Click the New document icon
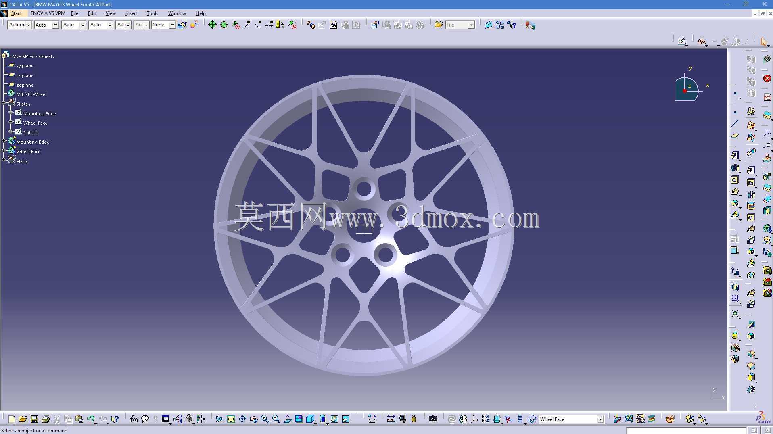This screenshot has width=773, height=434. tap(12, 419)
